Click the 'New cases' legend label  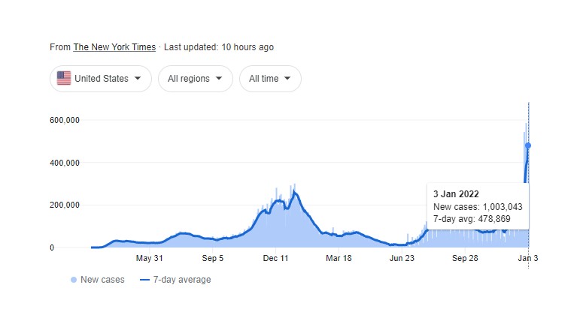102,280
